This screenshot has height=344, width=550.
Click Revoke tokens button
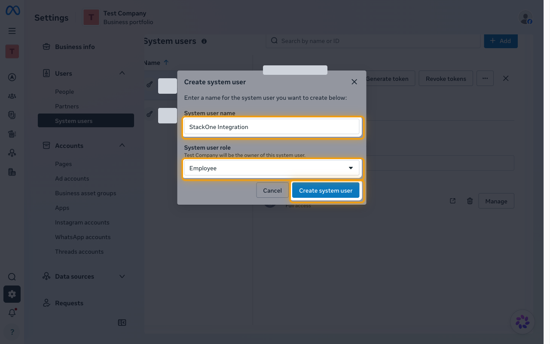pyautogui.click(x=446, y=78)
